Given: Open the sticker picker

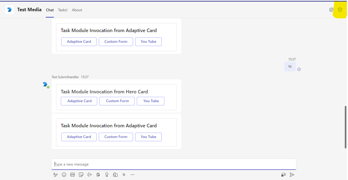Looking at the screenshot, I should point(81,175).
